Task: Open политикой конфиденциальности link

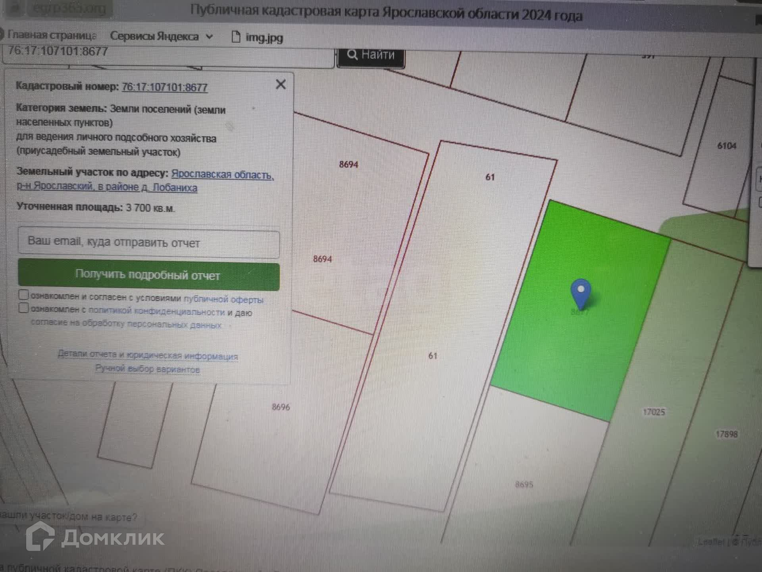Action: [x=156, y=311]
